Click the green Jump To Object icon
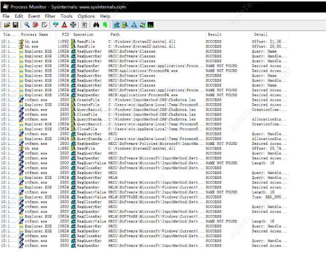The height and width of the screenshot is (253, 326). click(104, 25)
